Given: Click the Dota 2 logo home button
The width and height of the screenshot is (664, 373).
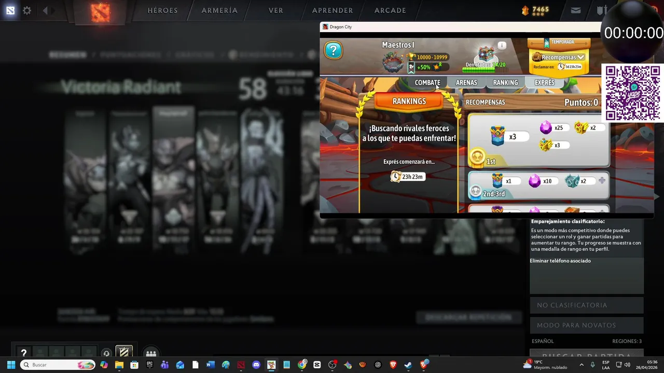Looking at the screenshot, I should 101,12.
